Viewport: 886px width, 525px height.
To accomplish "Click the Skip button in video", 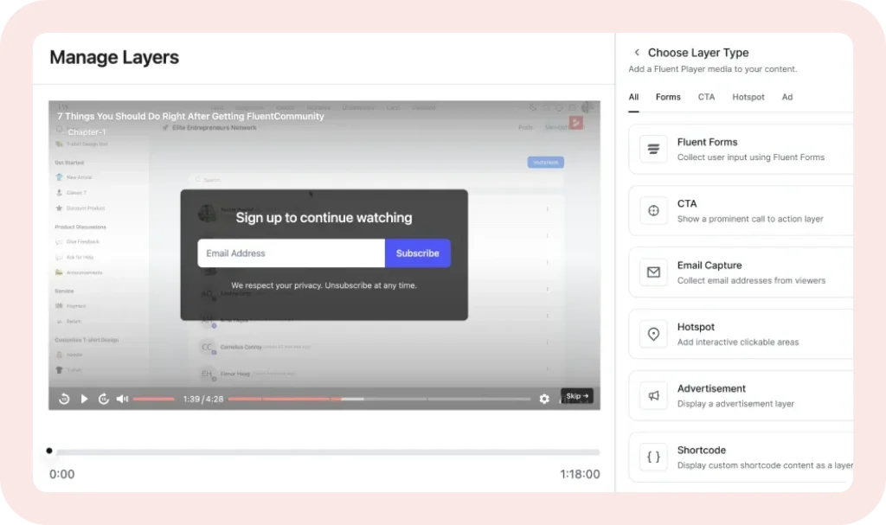I will coord(577,396).
